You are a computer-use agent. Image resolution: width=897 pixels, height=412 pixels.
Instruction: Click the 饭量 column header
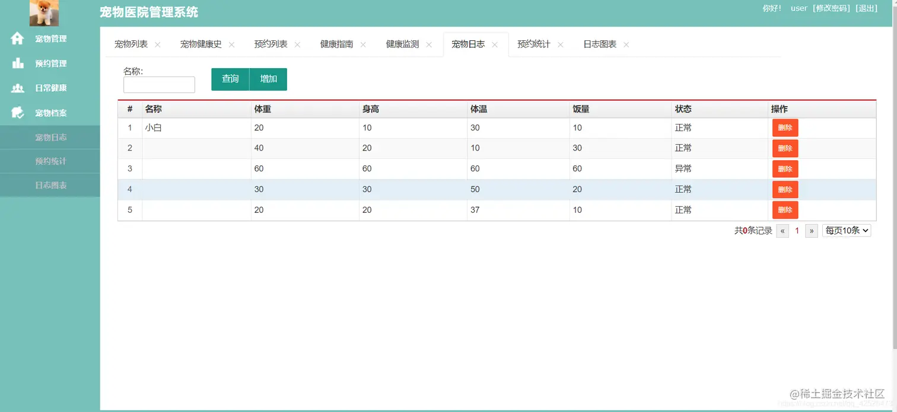(621, 109)
